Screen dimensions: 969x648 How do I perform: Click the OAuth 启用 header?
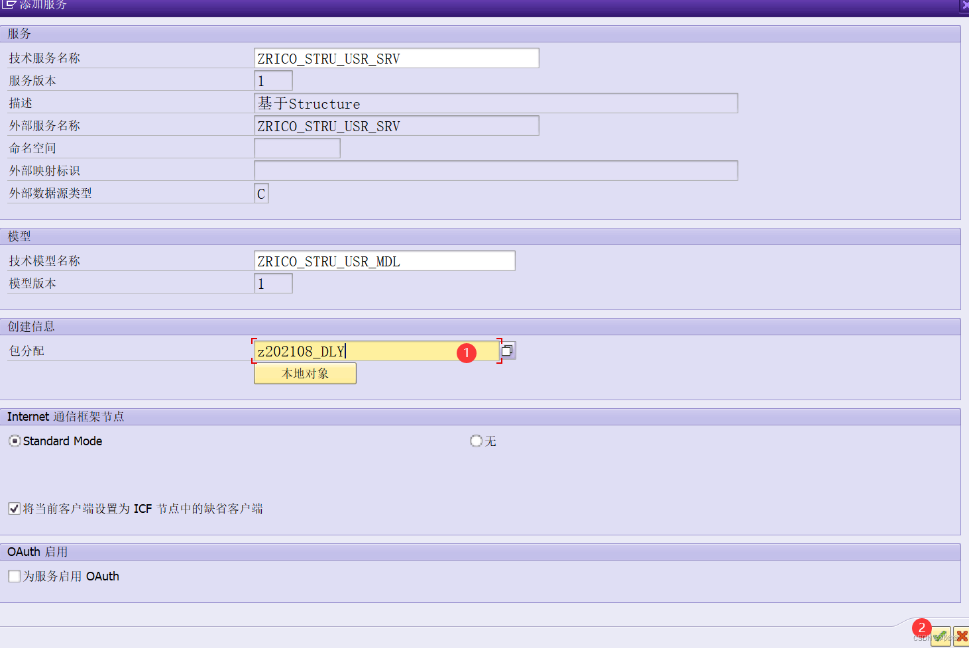pyautogui.click(x=481, y=552)
